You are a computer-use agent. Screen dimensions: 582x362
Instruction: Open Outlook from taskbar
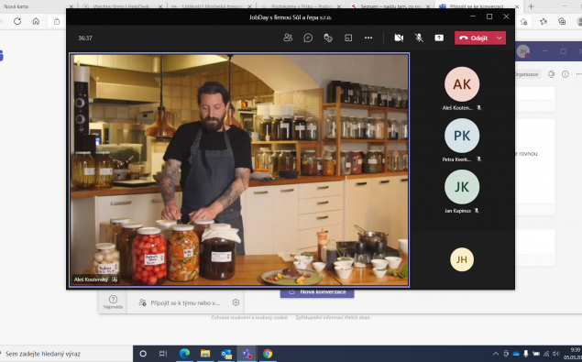226,354
